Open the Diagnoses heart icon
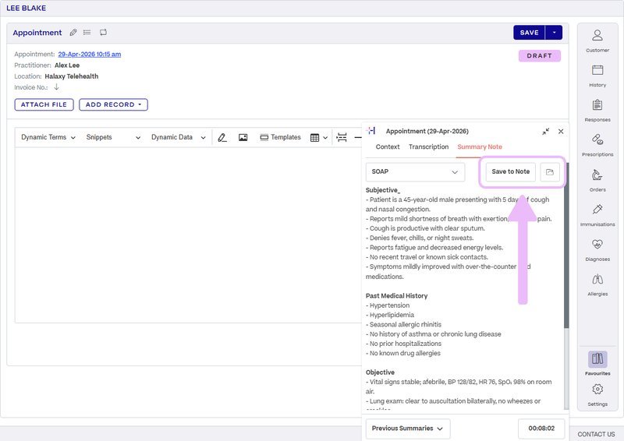624x441 pixels. coord(597,249)
